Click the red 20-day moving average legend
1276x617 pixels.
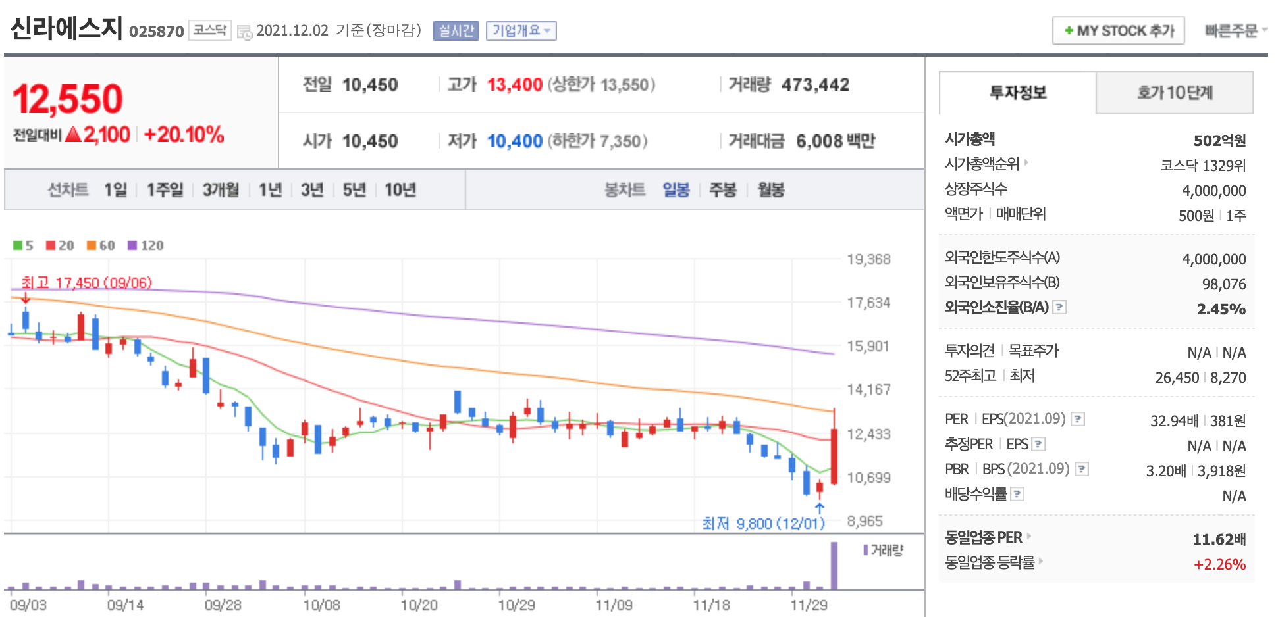coord(60,245)
